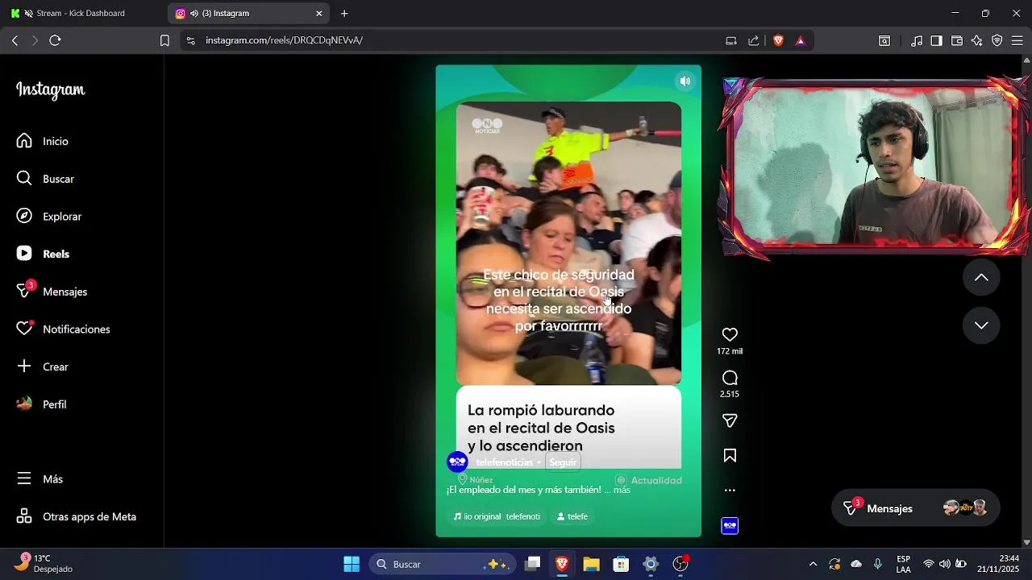
Task: Open weather widget 13°C Despejado
Action: pyautogui.click(x=44, y=564)
